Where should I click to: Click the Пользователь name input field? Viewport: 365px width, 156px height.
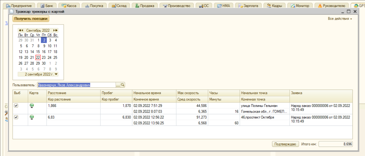pos(76,85)
